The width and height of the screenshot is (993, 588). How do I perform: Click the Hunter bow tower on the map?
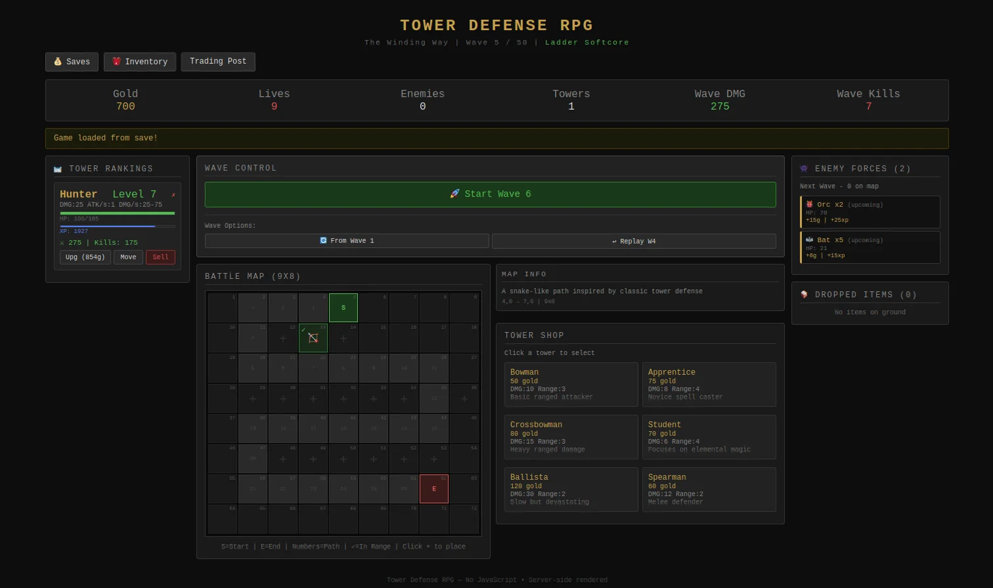(x=313, y=338)
